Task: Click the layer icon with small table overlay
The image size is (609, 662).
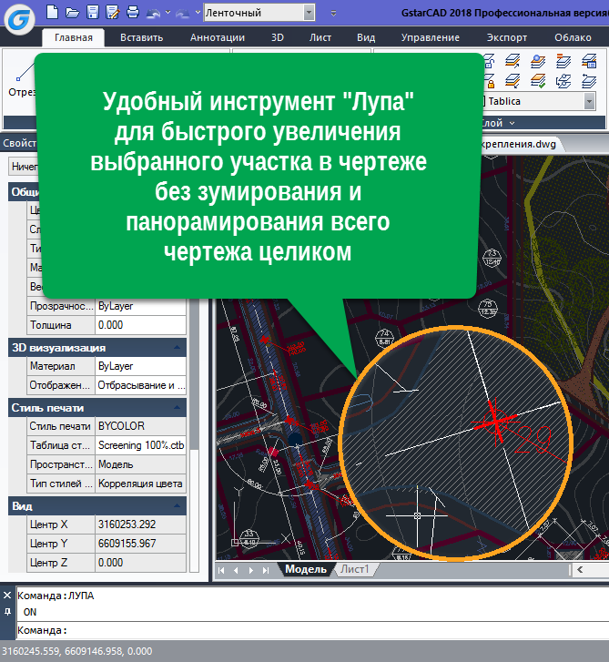Action: (589, 61)
